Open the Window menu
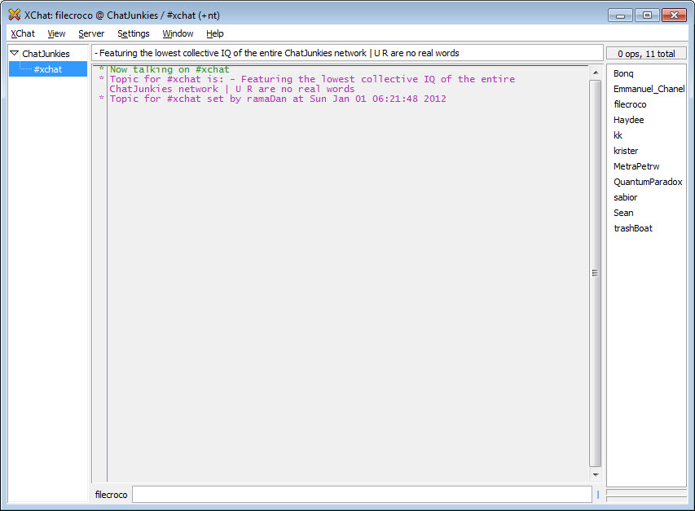Viewport: 695px width, 511px height. (178, 33)
